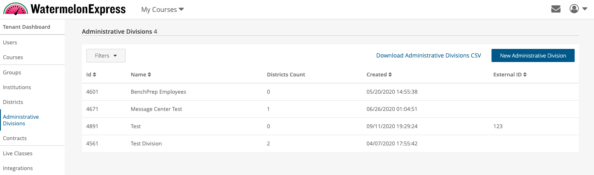Open Districts in the sidebar
The image size is (594, 175).
click(x=13, y=102)
